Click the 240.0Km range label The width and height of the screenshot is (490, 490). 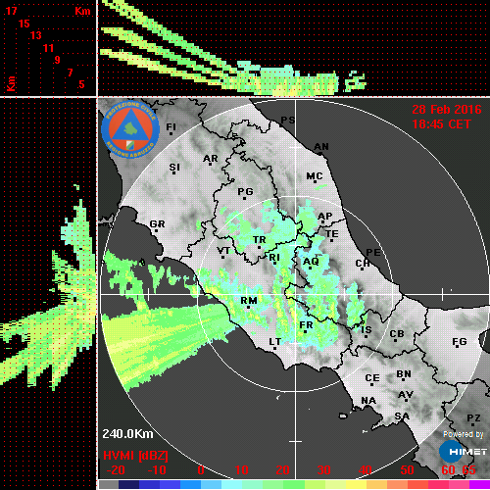click(x=127, y=434)
